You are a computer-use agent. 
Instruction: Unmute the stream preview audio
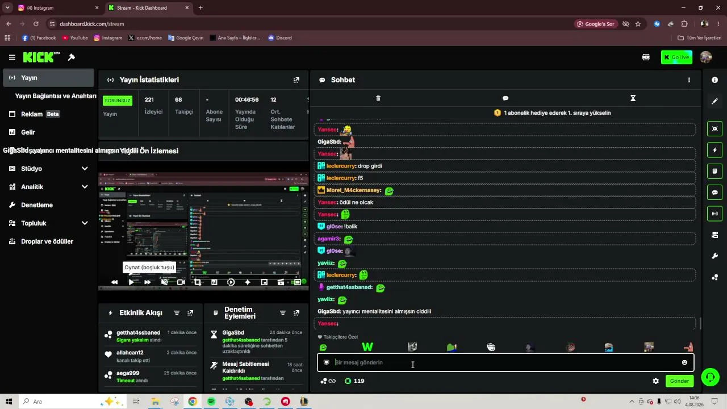(x=164, y=282)
